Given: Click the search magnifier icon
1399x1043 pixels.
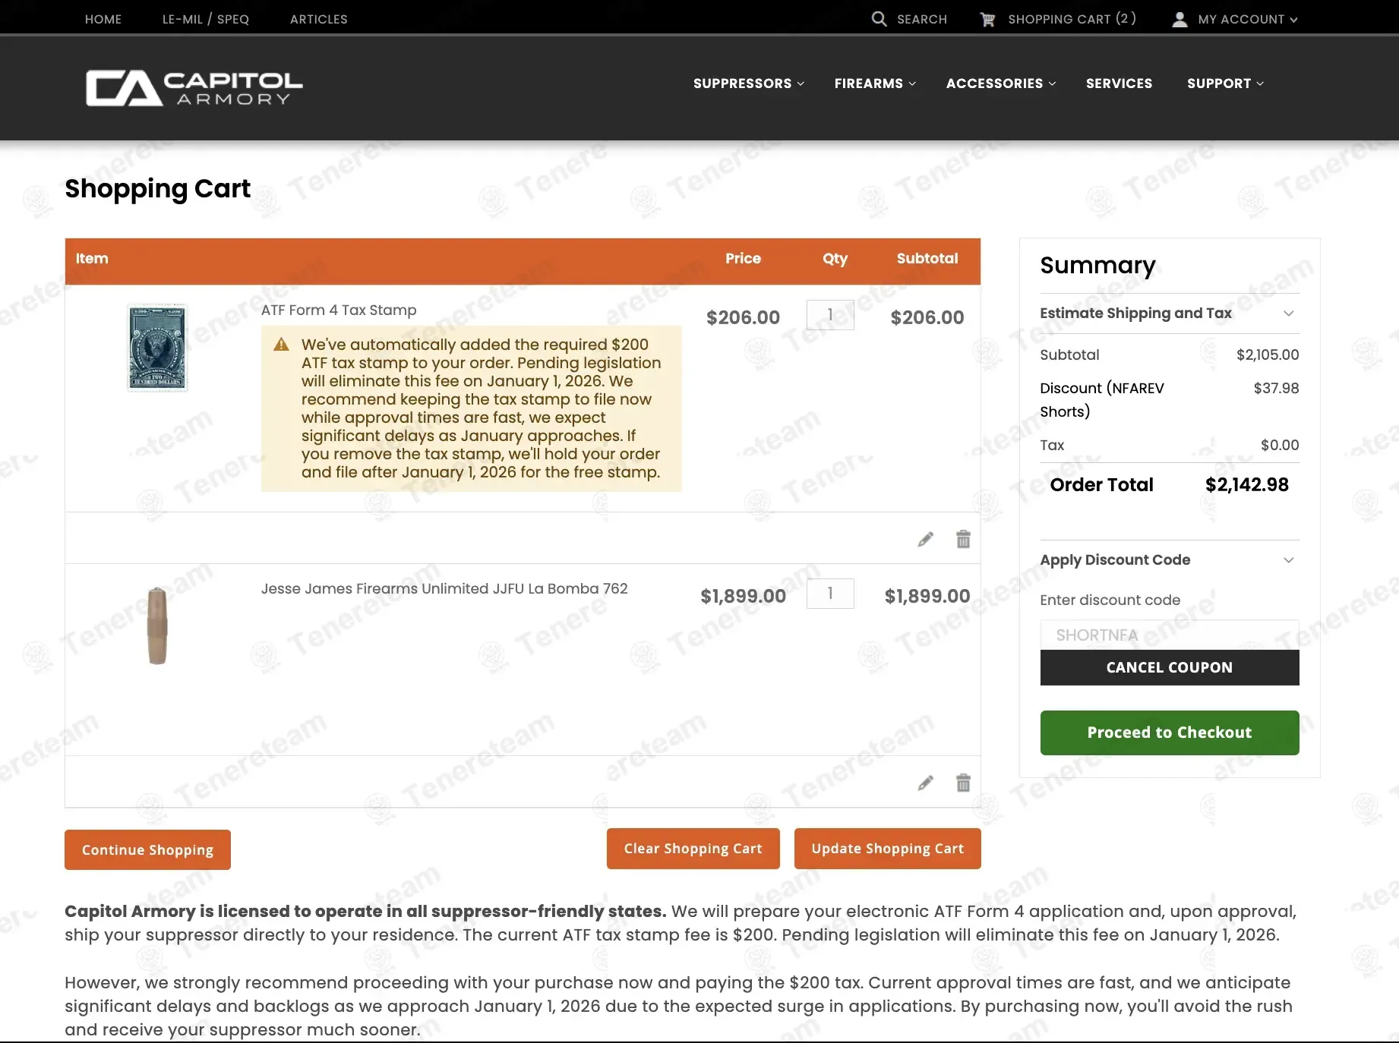Looking at the screenshot, I should [879, 19].
